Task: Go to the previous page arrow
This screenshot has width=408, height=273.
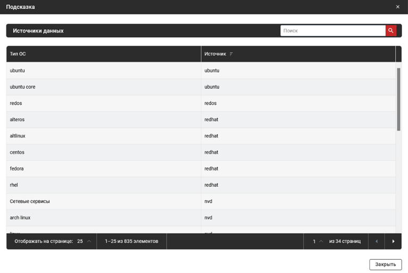Action: (377, 241)
